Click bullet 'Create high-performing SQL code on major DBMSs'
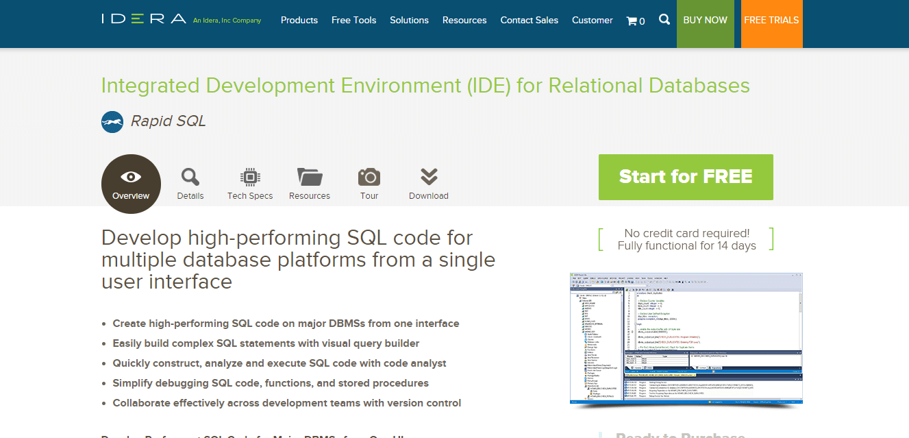The height and width of the screenshot is (438, 909). 286,323
